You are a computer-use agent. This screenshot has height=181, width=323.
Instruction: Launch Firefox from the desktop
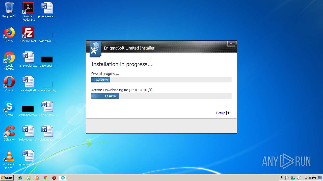point(9,35)
